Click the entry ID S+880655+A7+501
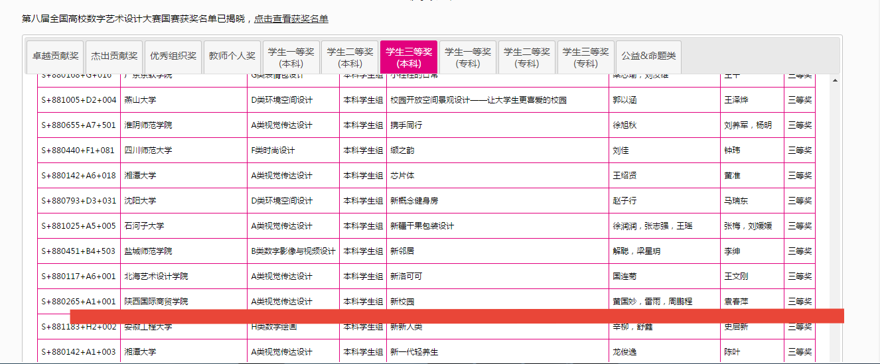This screenshot has width=880, height=364. click(x=79, y=125)
